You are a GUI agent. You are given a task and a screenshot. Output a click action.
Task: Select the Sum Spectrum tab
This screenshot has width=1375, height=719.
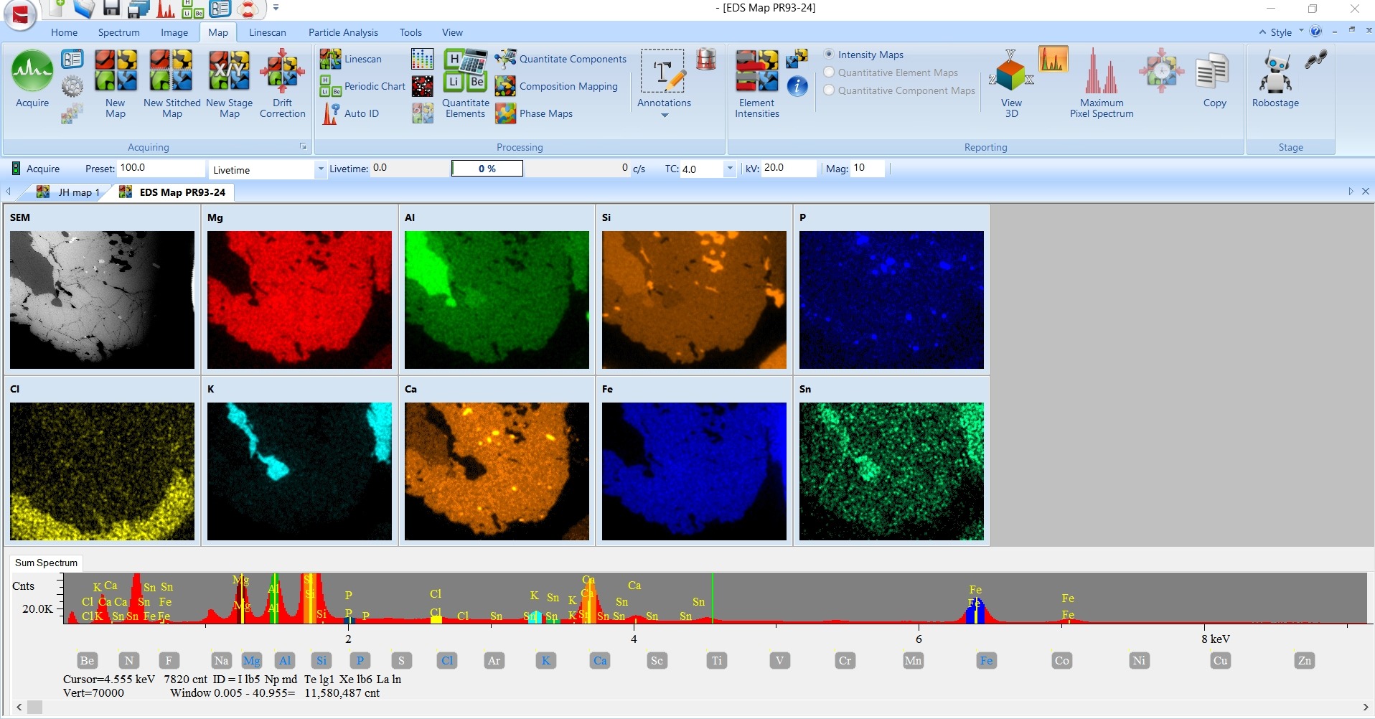(46, 563)
